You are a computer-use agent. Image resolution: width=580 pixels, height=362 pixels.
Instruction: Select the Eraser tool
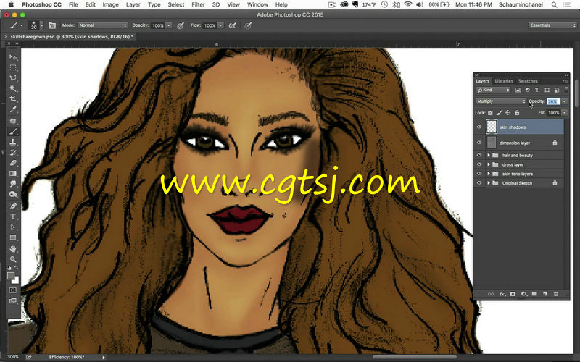click(13, 162)
